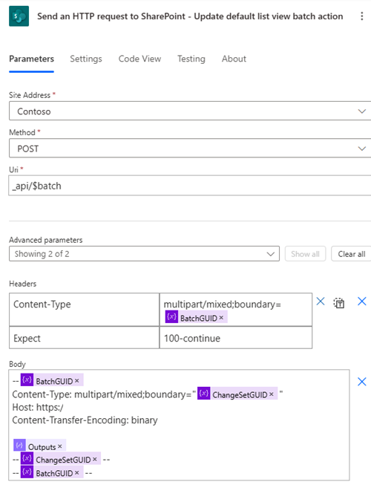The height and width of the screenshot is (482, 371).
Task: Open the Testing tab
Action: (x=191, y=59)
